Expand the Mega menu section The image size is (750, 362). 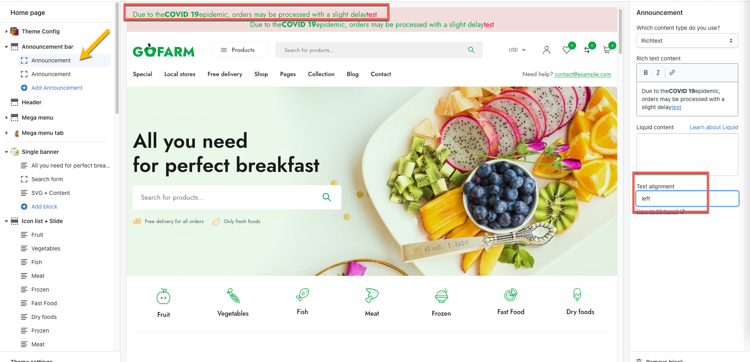pyautogui.click(x=6, y=118)
